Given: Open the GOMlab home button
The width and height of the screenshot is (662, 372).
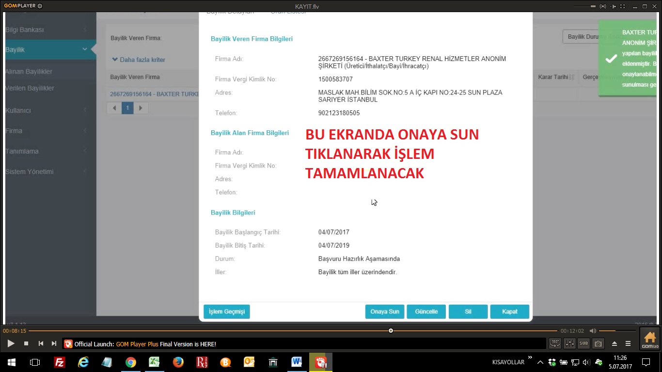Looking at the screenshot, I should pos(650,339).
